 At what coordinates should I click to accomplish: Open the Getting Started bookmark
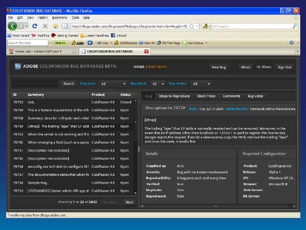tap(65, 35)
